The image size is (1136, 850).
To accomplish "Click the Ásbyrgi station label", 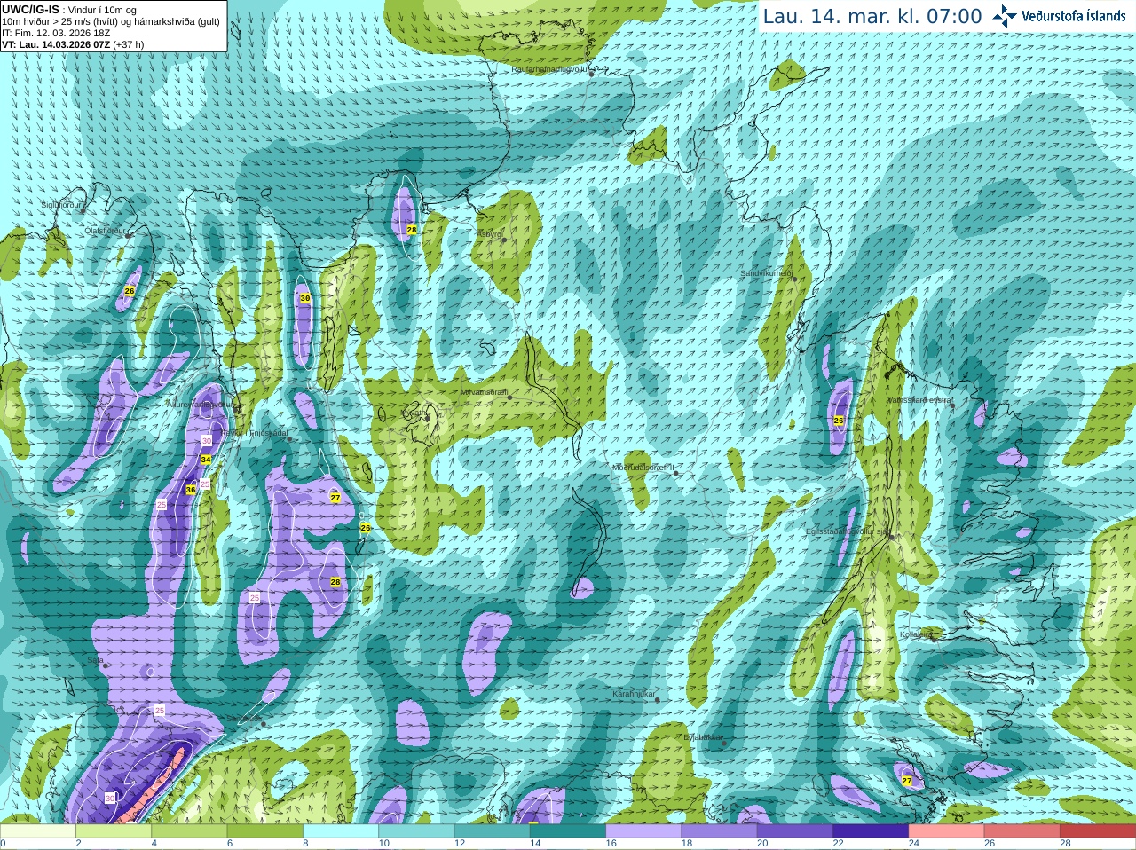I will 490,234.
